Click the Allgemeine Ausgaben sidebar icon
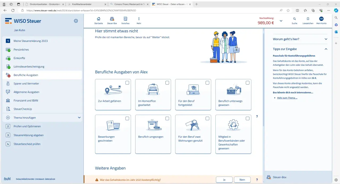340x184 pixels. coord(8,92)
